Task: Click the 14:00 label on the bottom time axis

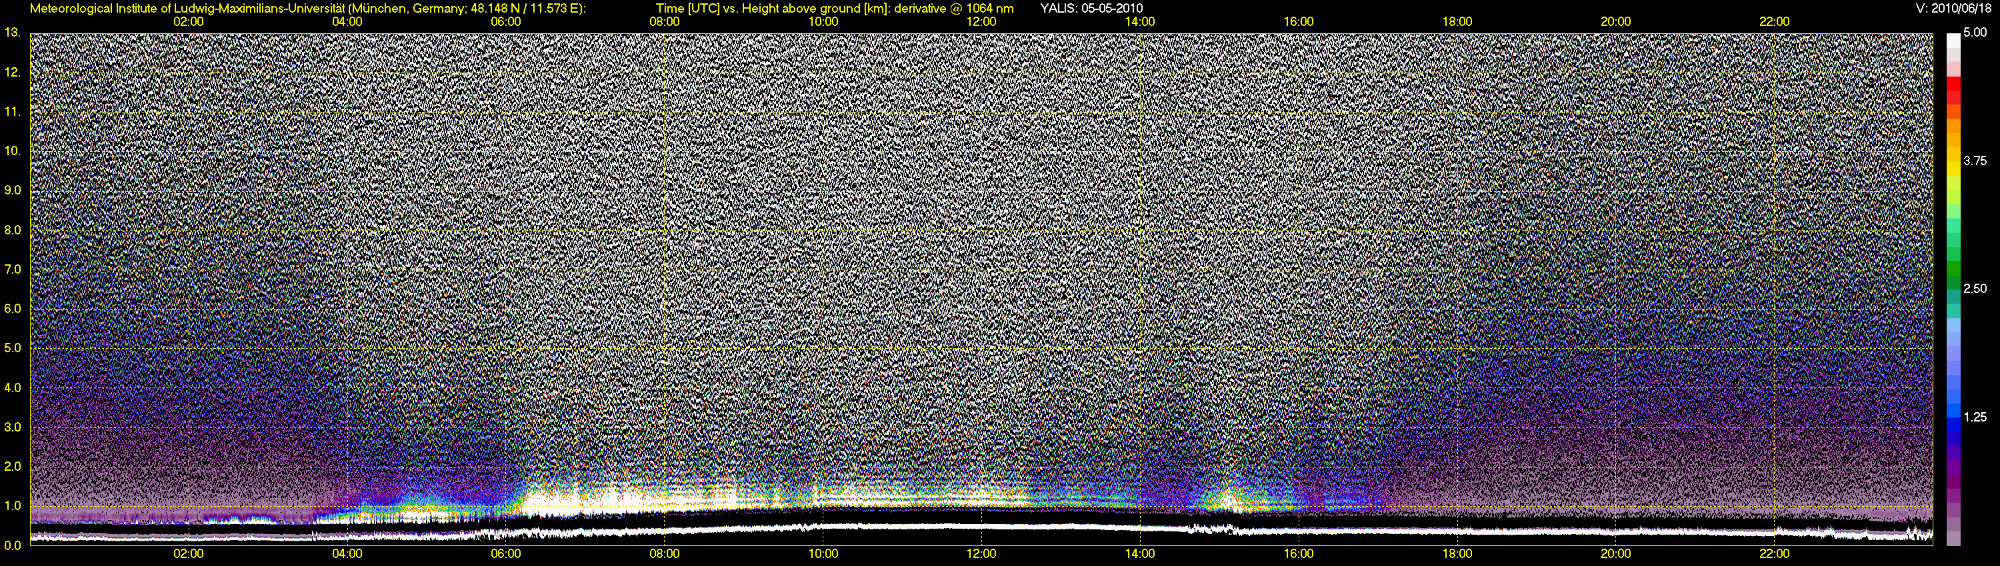Action: [x=1140, y=553]
